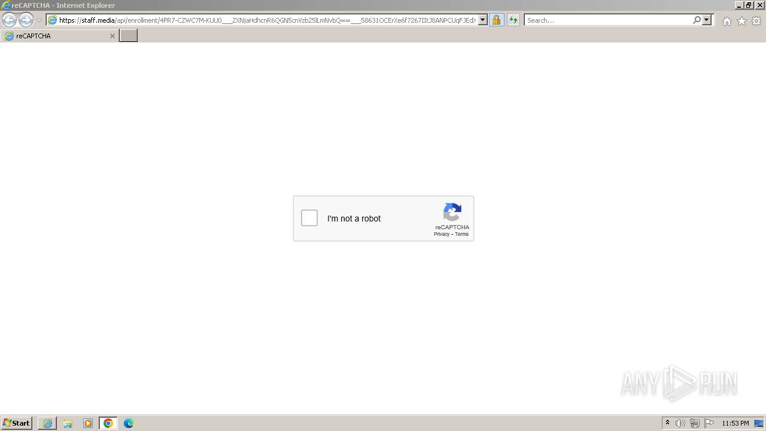
Task: Click the Action Center flag icon
Action: tap(709, 423)
